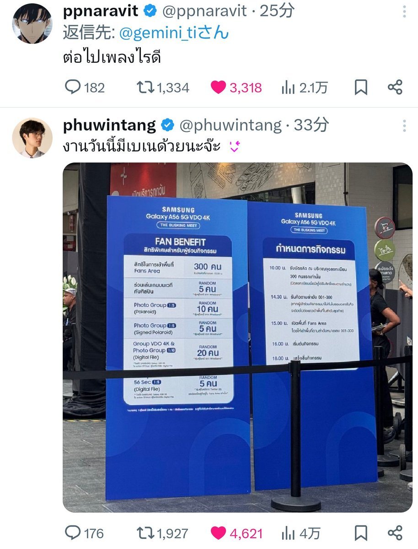418x549 pixels.
Task: Unlike phuwintang's tweet with 4,621 likes
Action: point(237,533)
